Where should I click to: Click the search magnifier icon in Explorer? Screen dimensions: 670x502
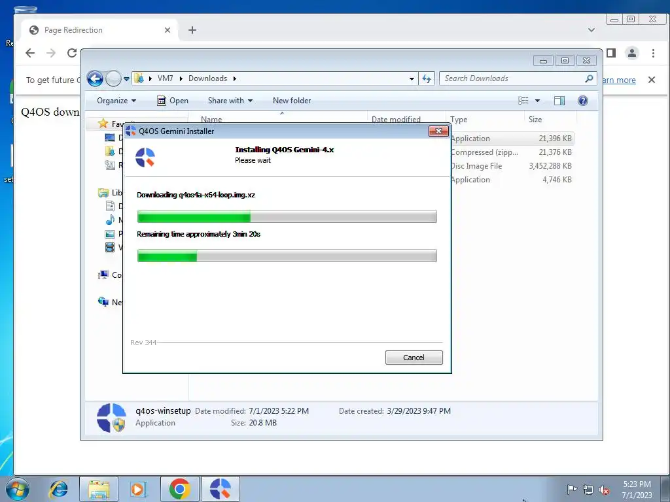[x=590, y=78]
